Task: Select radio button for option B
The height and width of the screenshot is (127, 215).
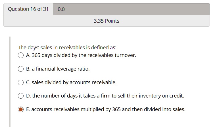Action: (21, 69)
